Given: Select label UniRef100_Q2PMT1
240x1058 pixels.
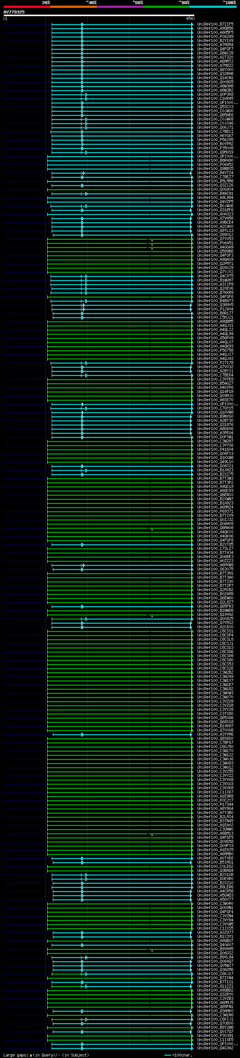Looking at the screenshot, I should (215, 264).
